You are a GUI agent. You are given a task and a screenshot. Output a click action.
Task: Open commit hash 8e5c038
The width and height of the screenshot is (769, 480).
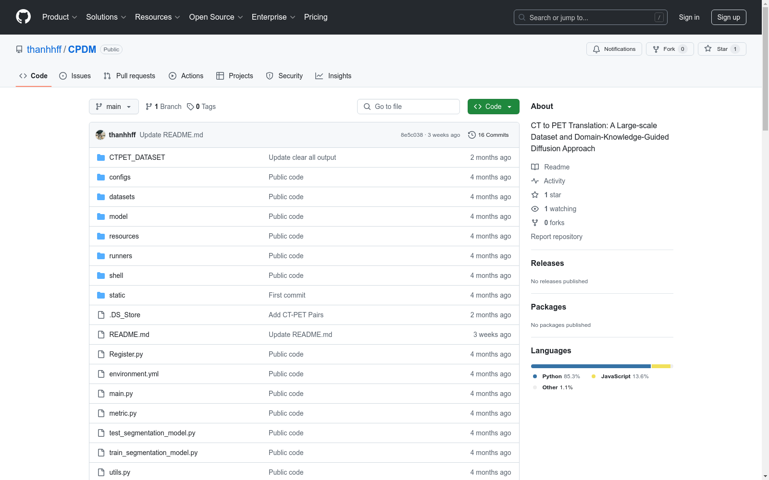(412, 135)
